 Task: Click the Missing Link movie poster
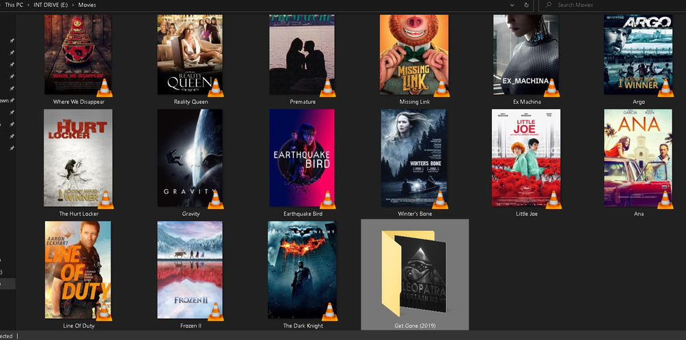coord(414,55)
